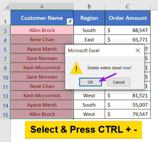Click the Customer Name header cell
The image size is (158, 142).
[x=42, y=18]
